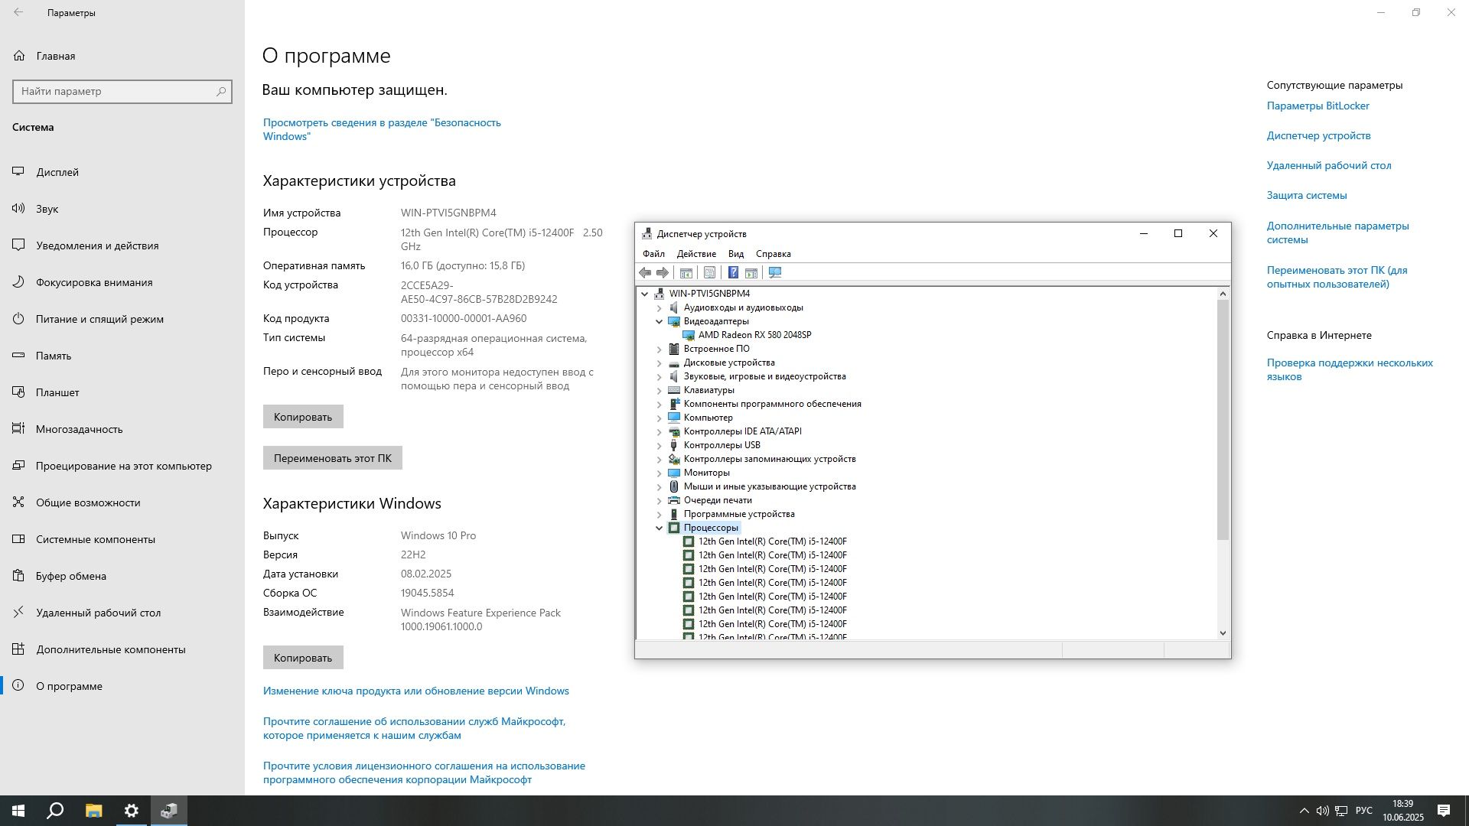Click Back arrow in Device Manager toolbar
The image size is (1469, 826).
pyautogui.click(x=645, y=273)
